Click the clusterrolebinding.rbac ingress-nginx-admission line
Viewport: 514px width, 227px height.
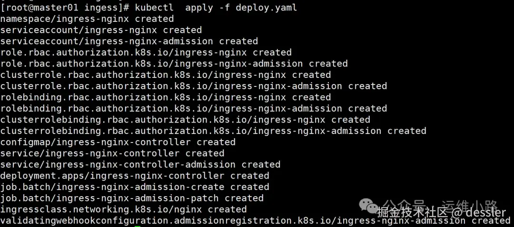pos(213,131)
